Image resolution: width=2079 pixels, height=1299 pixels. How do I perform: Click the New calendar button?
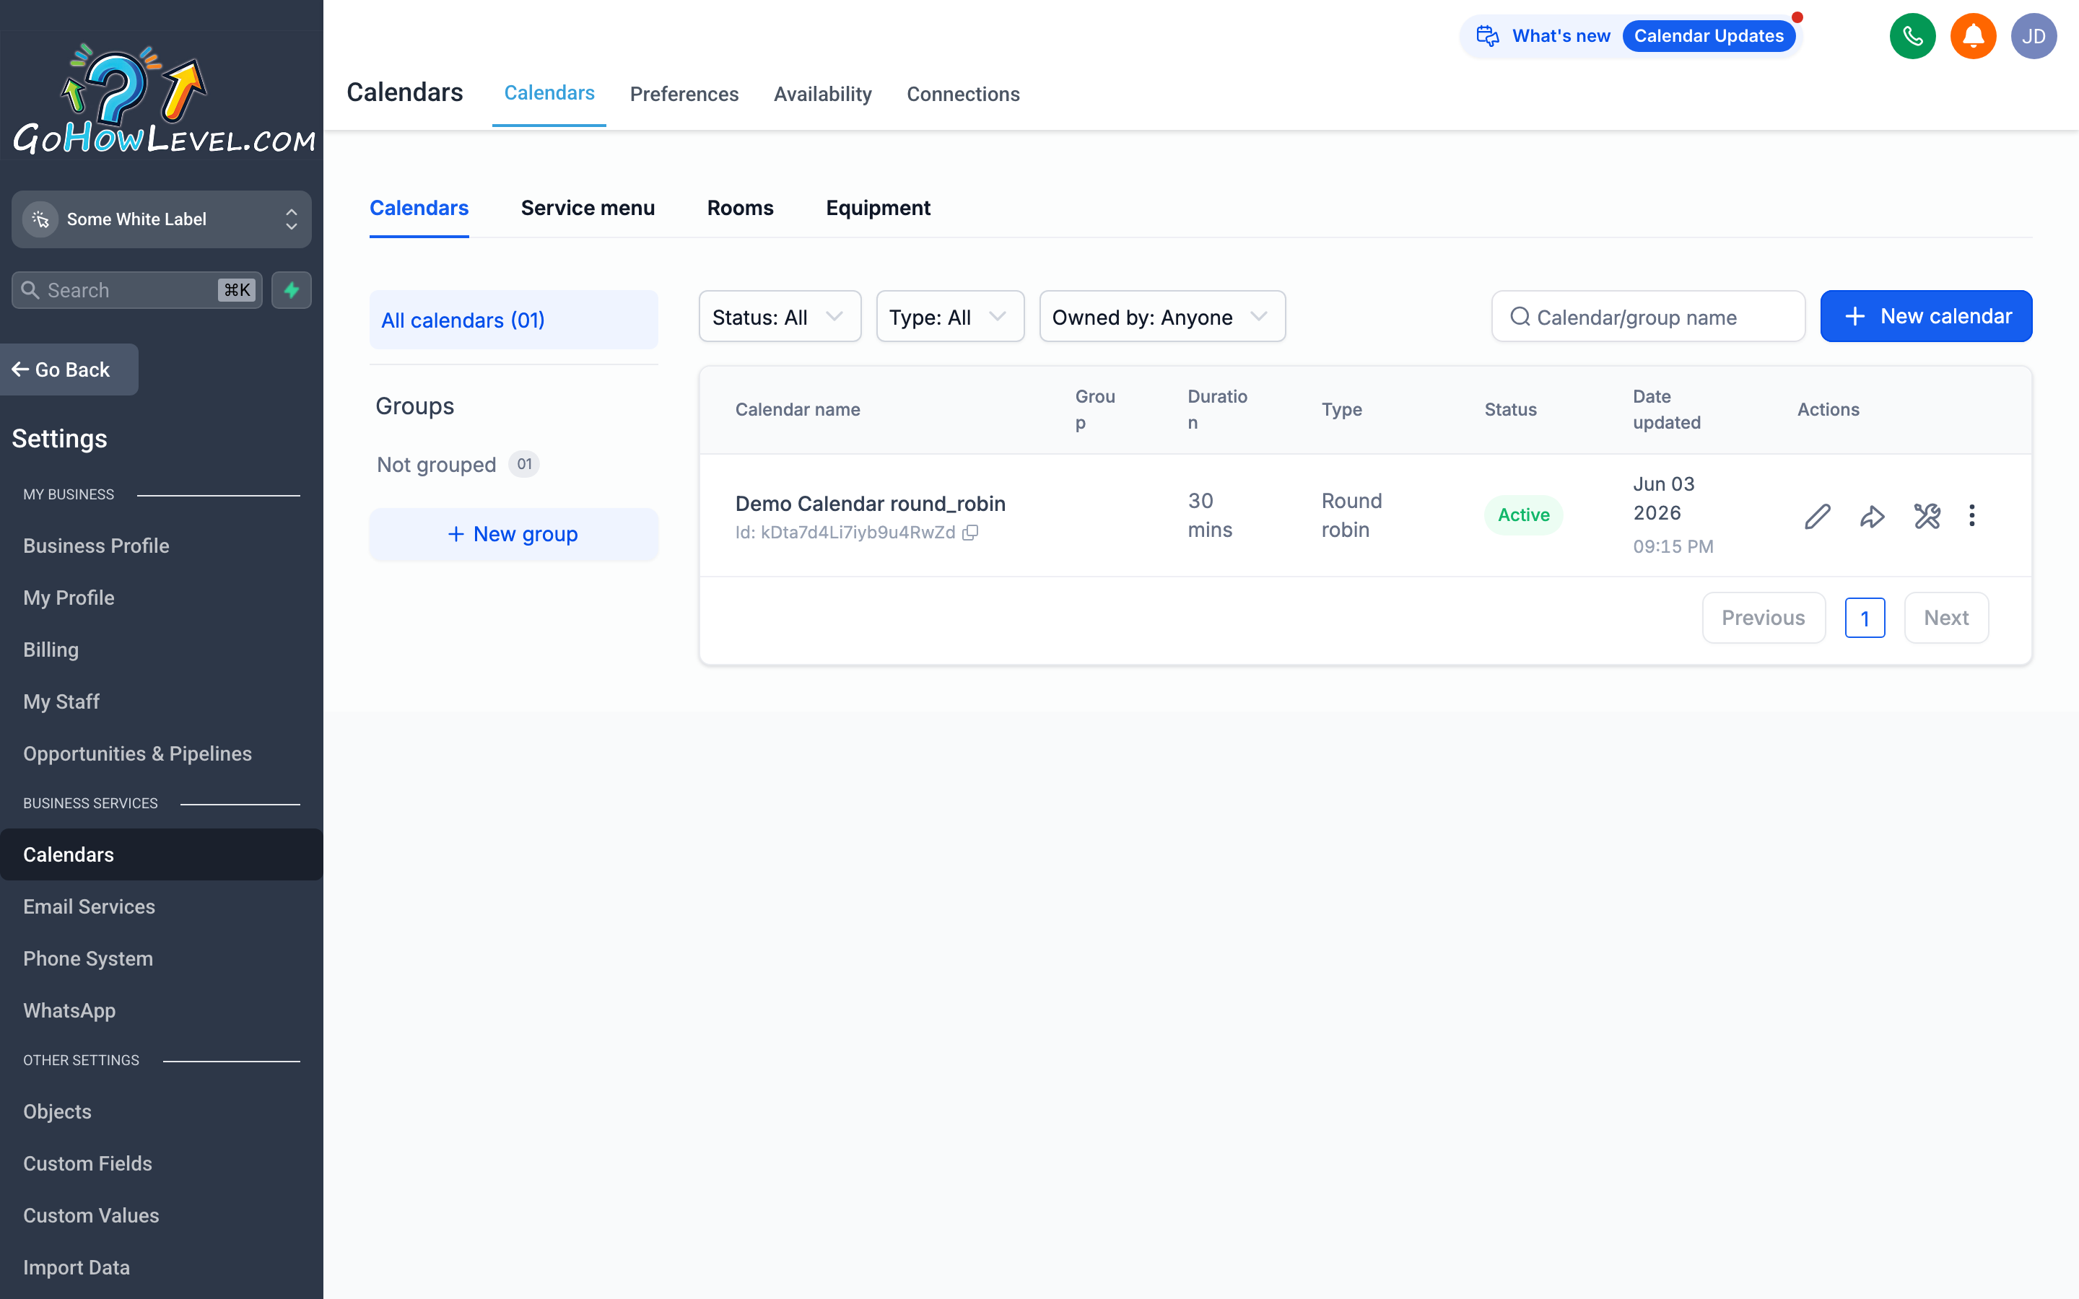tap(1925, 316)
